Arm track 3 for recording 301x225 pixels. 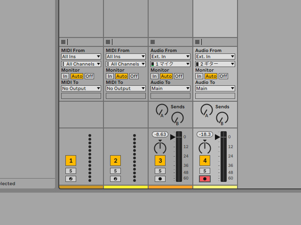click(x=160, y=179)
